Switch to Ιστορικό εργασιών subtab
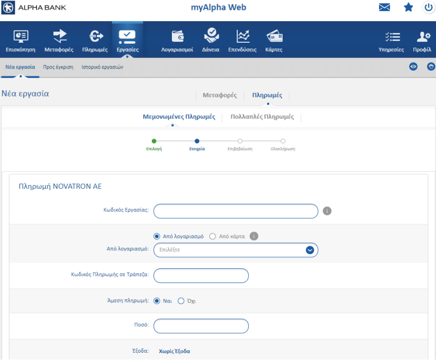The width and height of the screenshot is (436, 360). (102, 67)
